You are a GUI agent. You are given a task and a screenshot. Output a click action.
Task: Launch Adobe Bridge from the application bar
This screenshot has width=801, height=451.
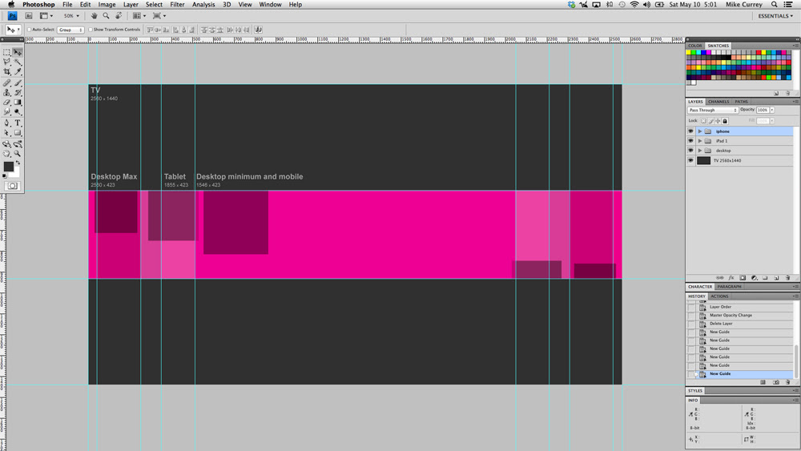pos(29,16)
